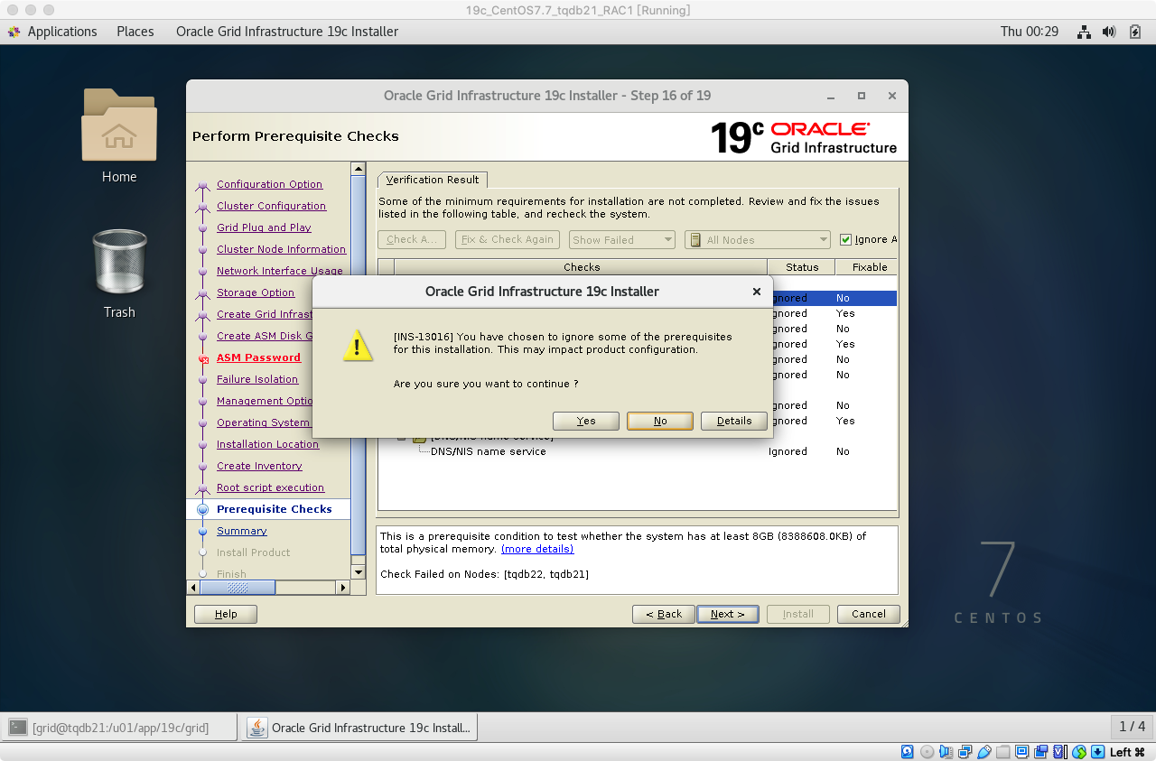Viewport: 1156px width, 761px height.
Task: Click the VirtualBox audio status icon
Action: point(946,752)
